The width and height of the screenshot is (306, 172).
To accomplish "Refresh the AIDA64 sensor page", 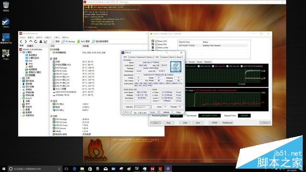I will 36,42.
